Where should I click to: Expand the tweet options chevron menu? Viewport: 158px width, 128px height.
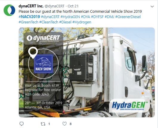click(x=152, y=7)
